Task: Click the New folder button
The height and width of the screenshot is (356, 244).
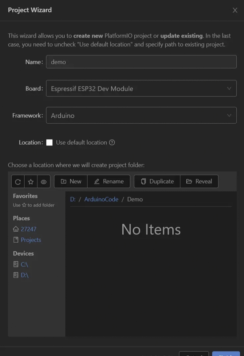Action: pyautogui.click(x=71, y=181)
